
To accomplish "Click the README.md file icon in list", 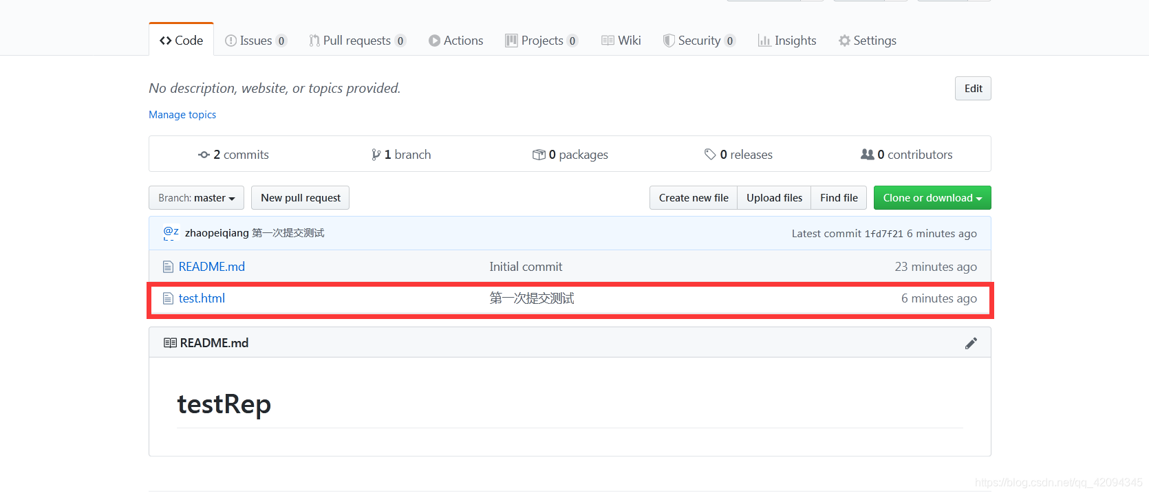I will point(168,267).
